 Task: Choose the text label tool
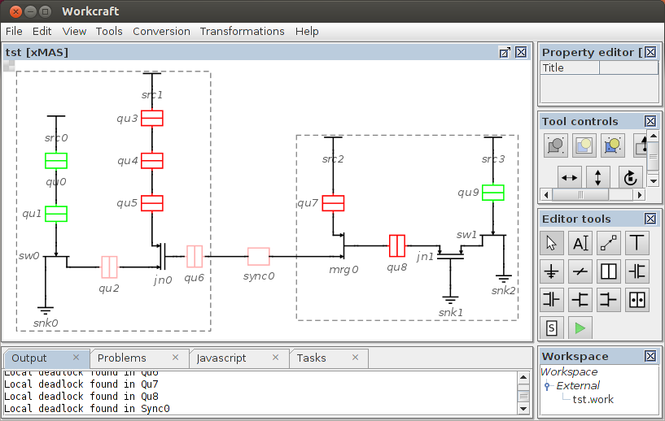580,242
